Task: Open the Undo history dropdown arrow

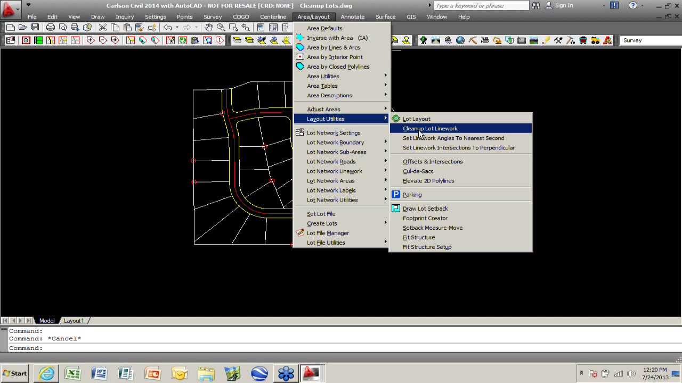Action: pyautogui.click(x=176, y=27)
